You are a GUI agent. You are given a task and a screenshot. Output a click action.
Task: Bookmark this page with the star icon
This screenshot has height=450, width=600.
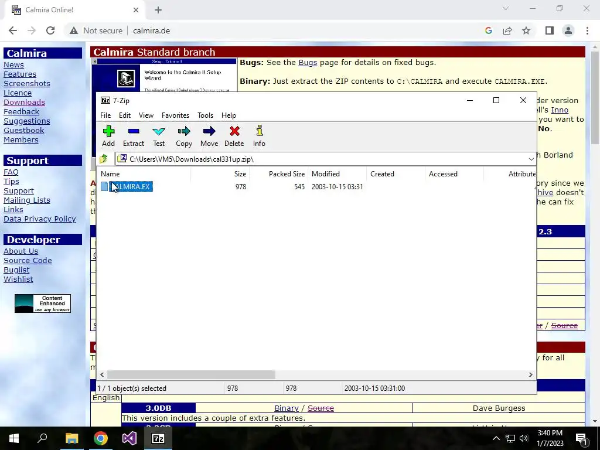click(x=526, y=30)
